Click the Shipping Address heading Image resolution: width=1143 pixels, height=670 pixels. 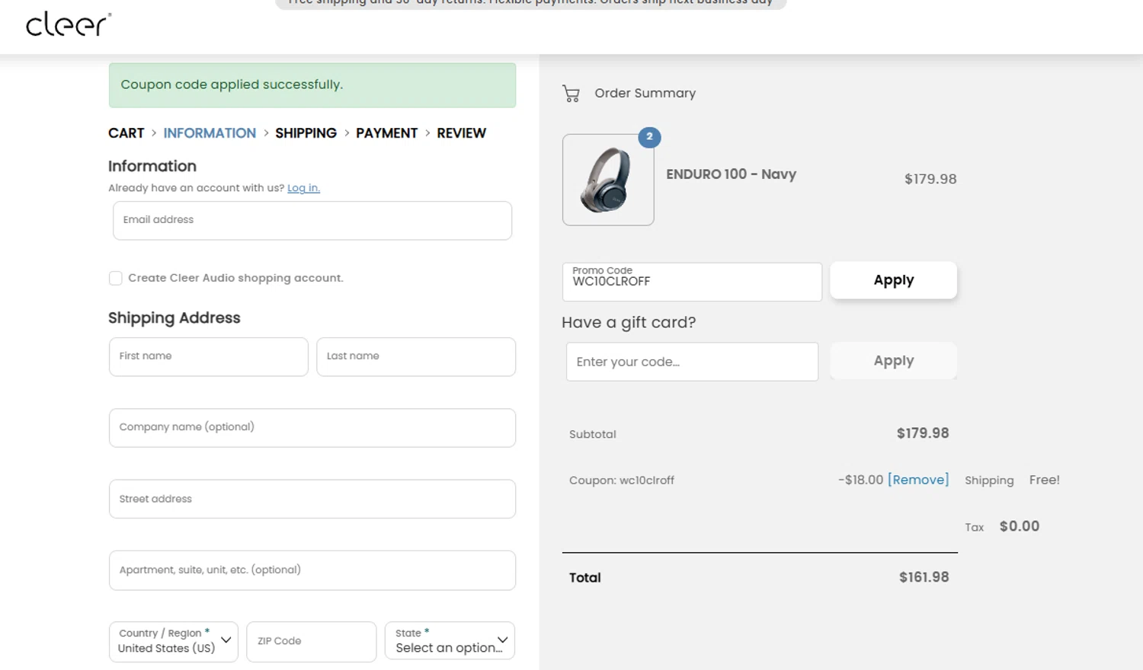(174, 318)
